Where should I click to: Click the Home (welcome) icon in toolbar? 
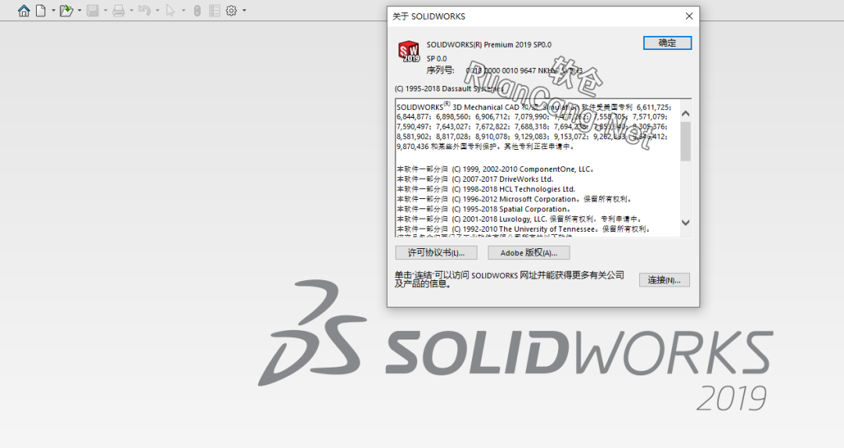click(24, 11)
